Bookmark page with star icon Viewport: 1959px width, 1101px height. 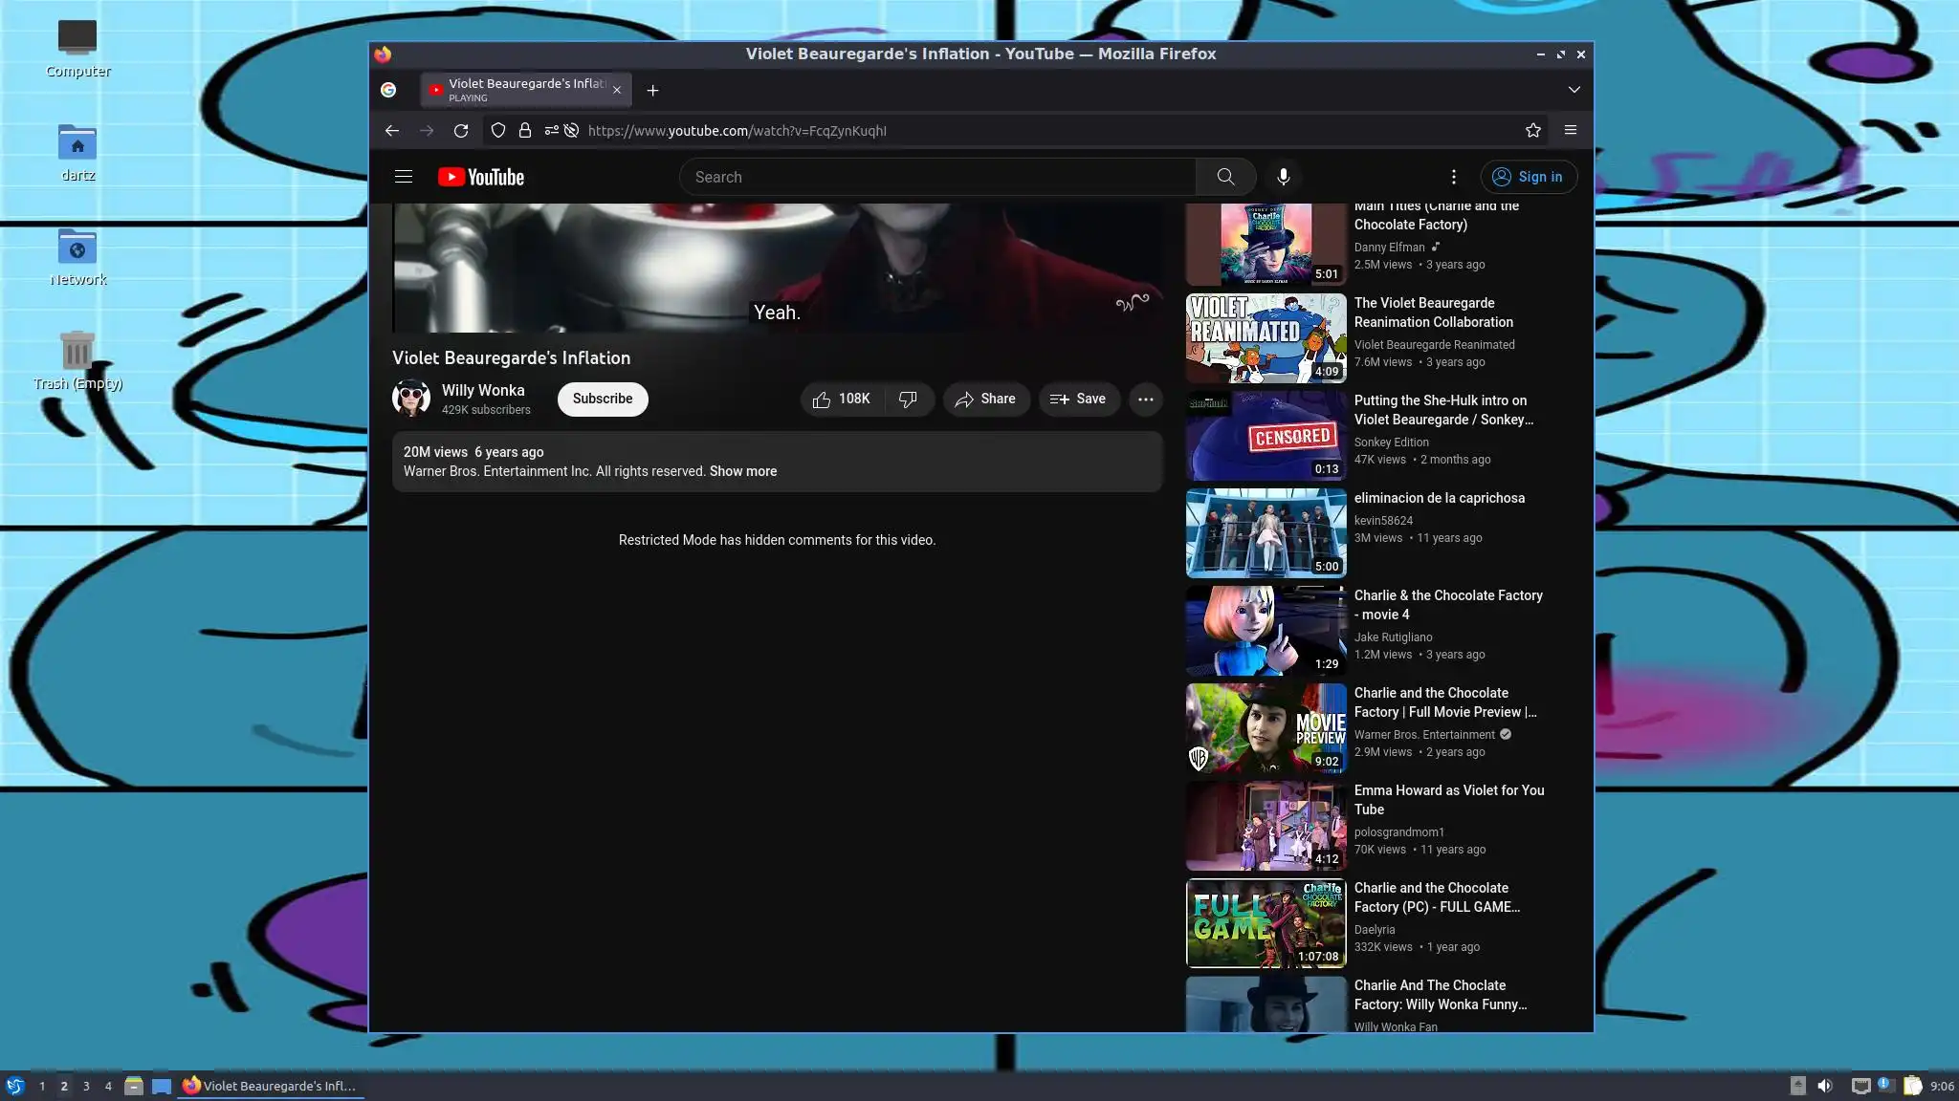coord(1533,131)
